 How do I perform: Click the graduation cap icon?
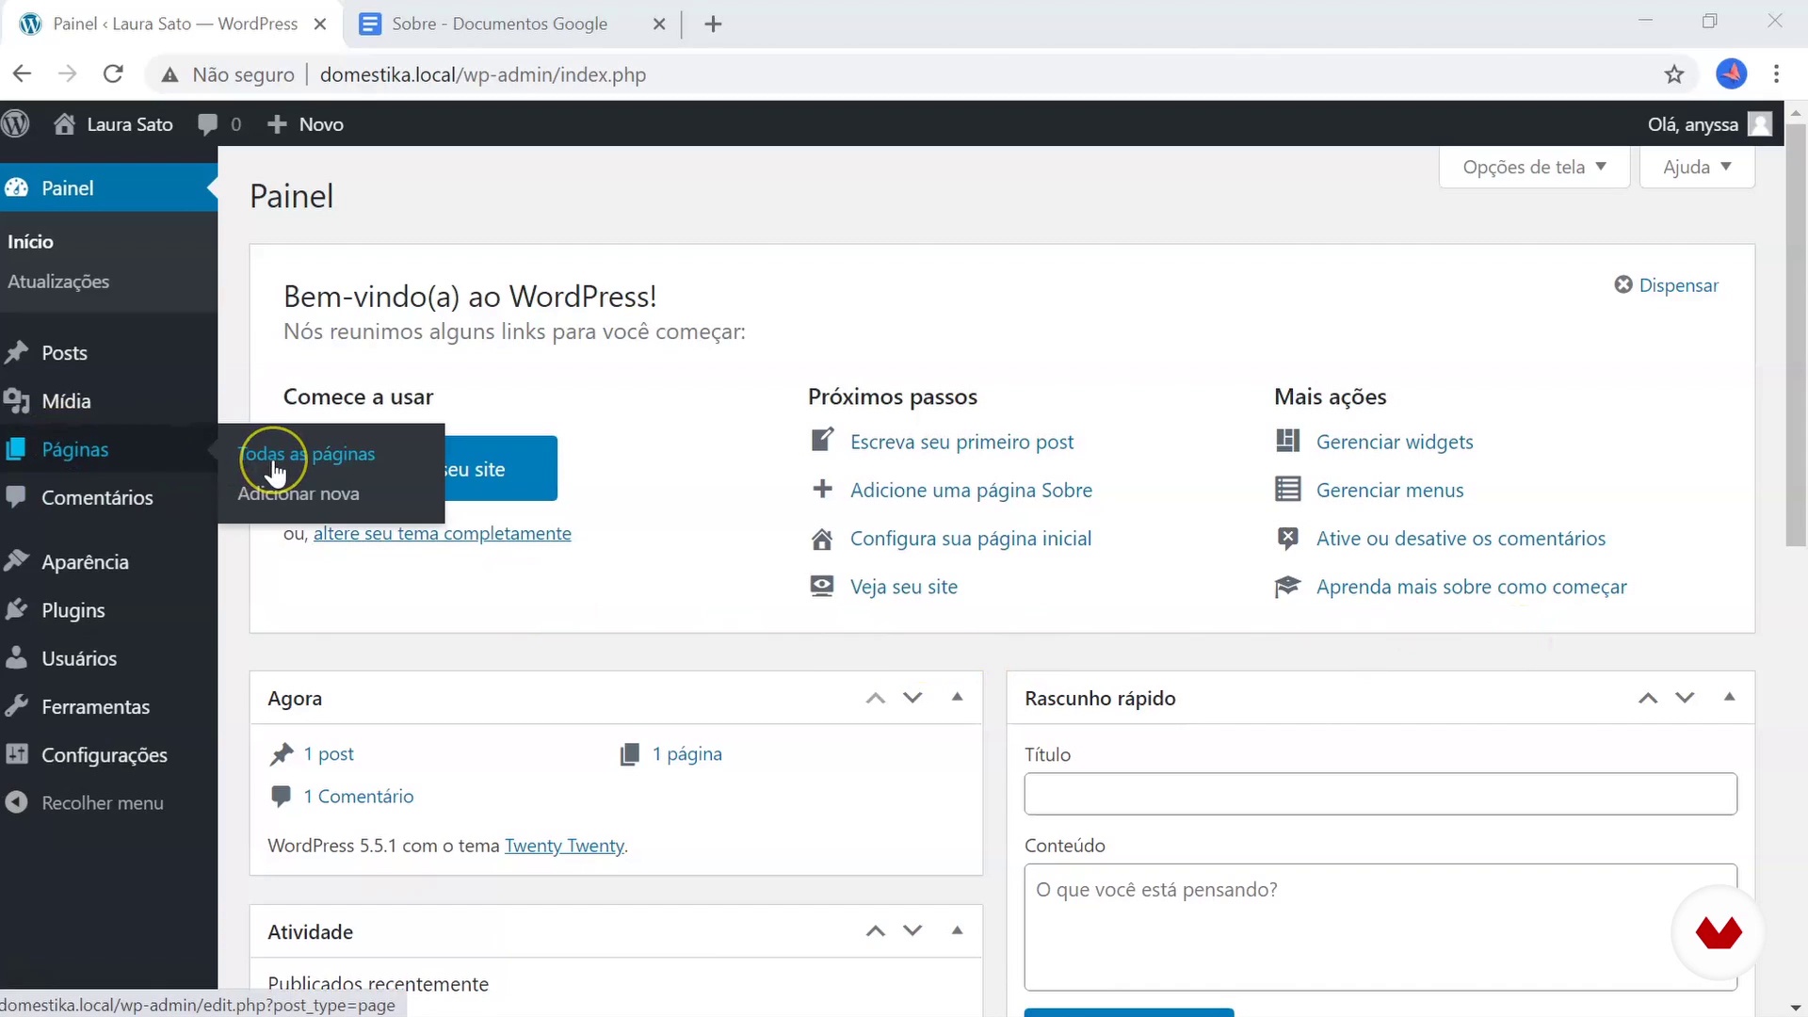[x=1287, y=587]
